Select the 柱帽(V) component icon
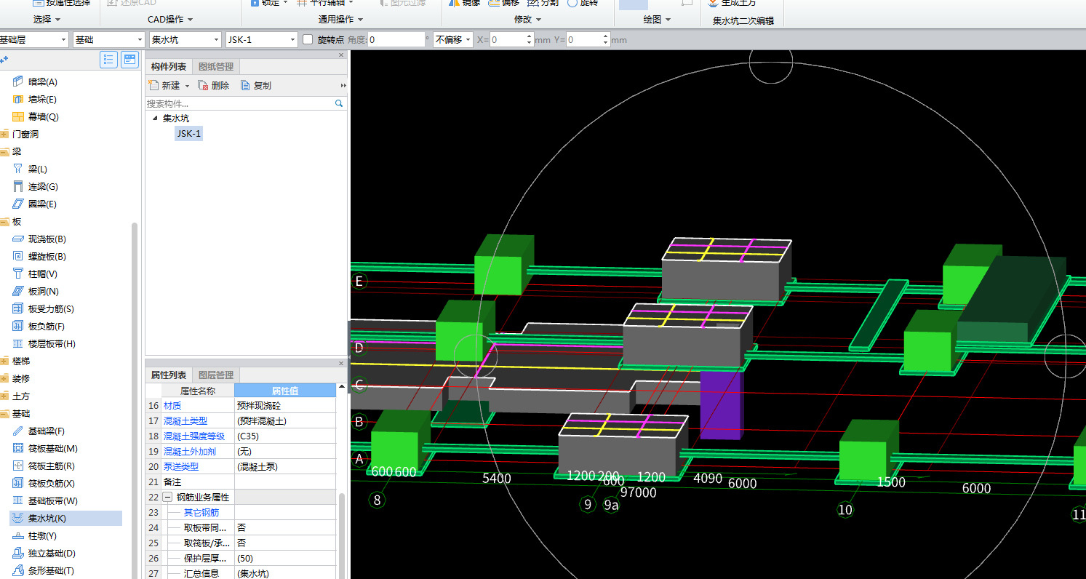The image size is (1086, 579). click(x=18, y=273)
